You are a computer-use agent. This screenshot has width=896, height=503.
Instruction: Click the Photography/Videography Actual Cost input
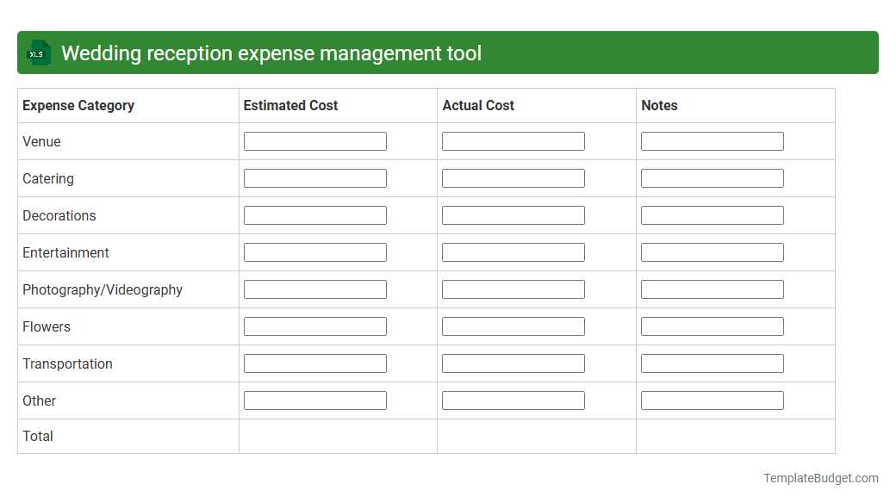click(513, 289)
